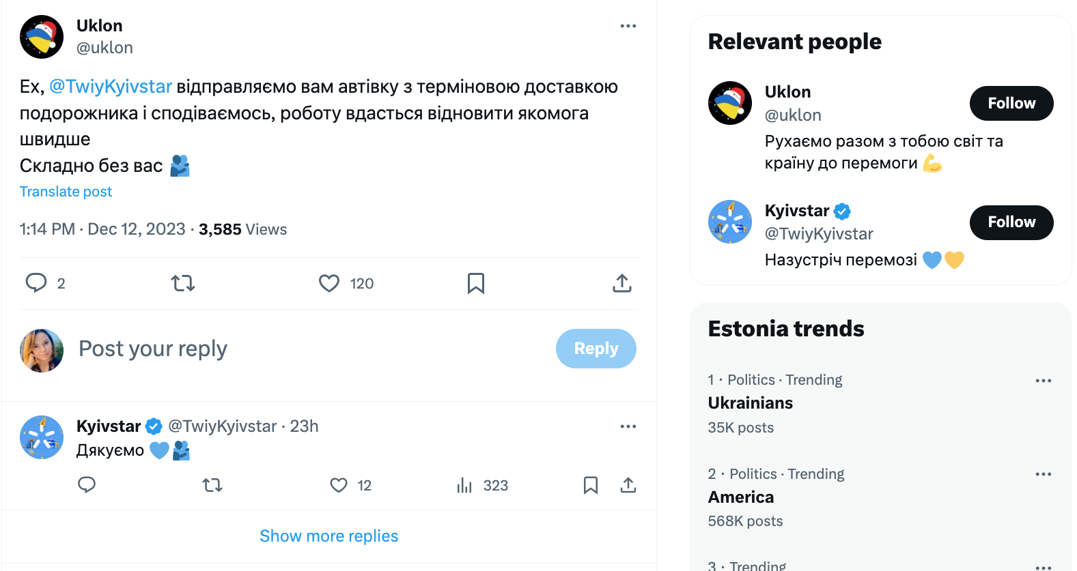The width and height of the screenshot is (1077, 571).
Task: Follow Uklon in Relevant people
Action: click(x=1011, y=104)
